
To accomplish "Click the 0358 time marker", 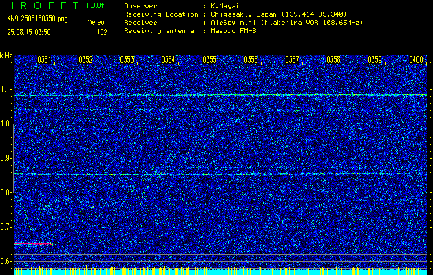I will click(x=334, y=60).
